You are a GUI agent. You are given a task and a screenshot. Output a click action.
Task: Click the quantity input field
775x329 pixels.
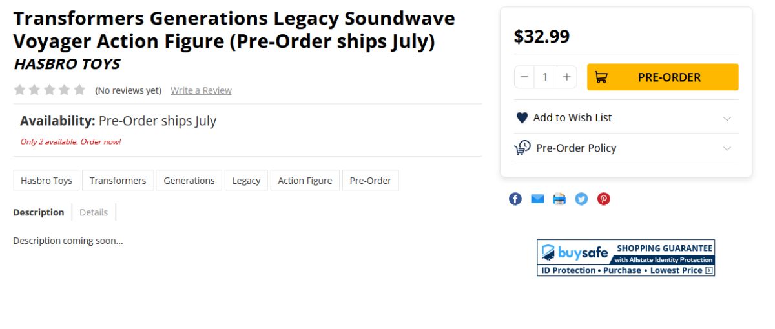coord(545,77)
